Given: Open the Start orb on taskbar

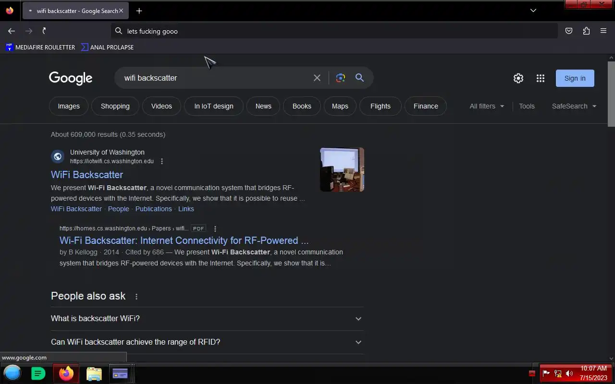Looking at the screenshot, I should coord(12,373).
